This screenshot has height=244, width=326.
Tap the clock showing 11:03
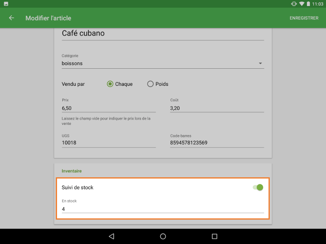pos(317,4)
